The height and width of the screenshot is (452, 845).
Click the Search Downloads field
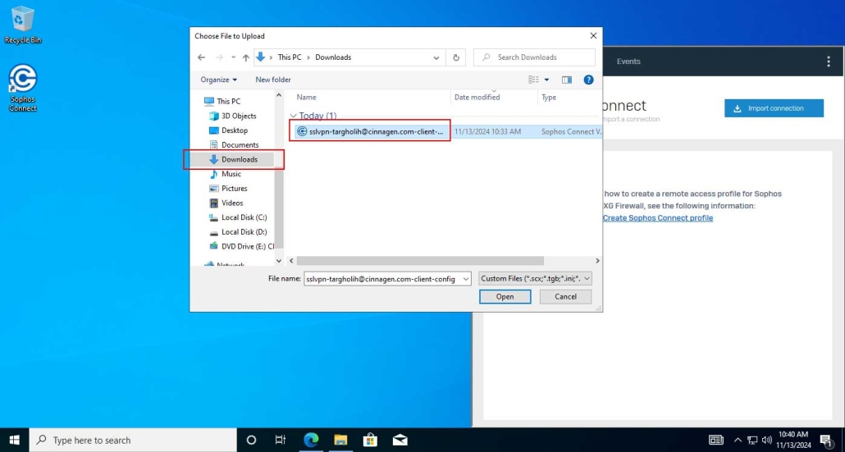click(534, 57)
